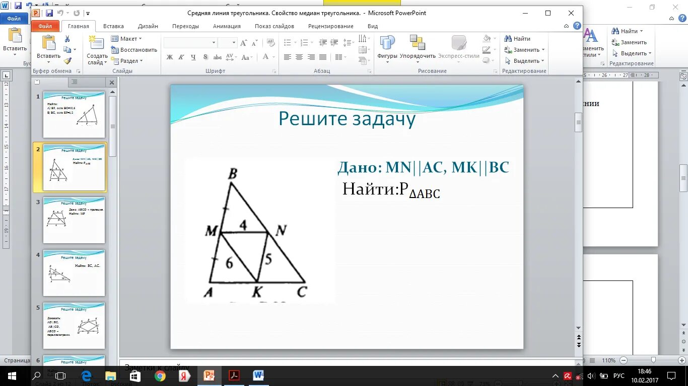Switch to the Вставка tab
The height and width of the screenshot is (386, 688).
(113, 26)
